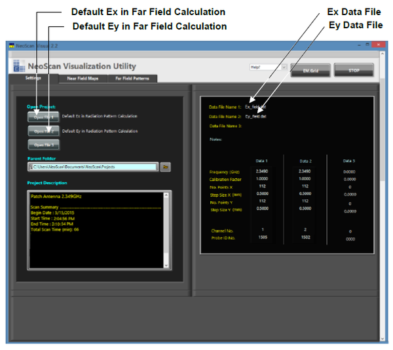Viewport: 393px width, 350px height.
Task: Click the Data 3 Frequency value 0.0000
Action: click(349, 172)
